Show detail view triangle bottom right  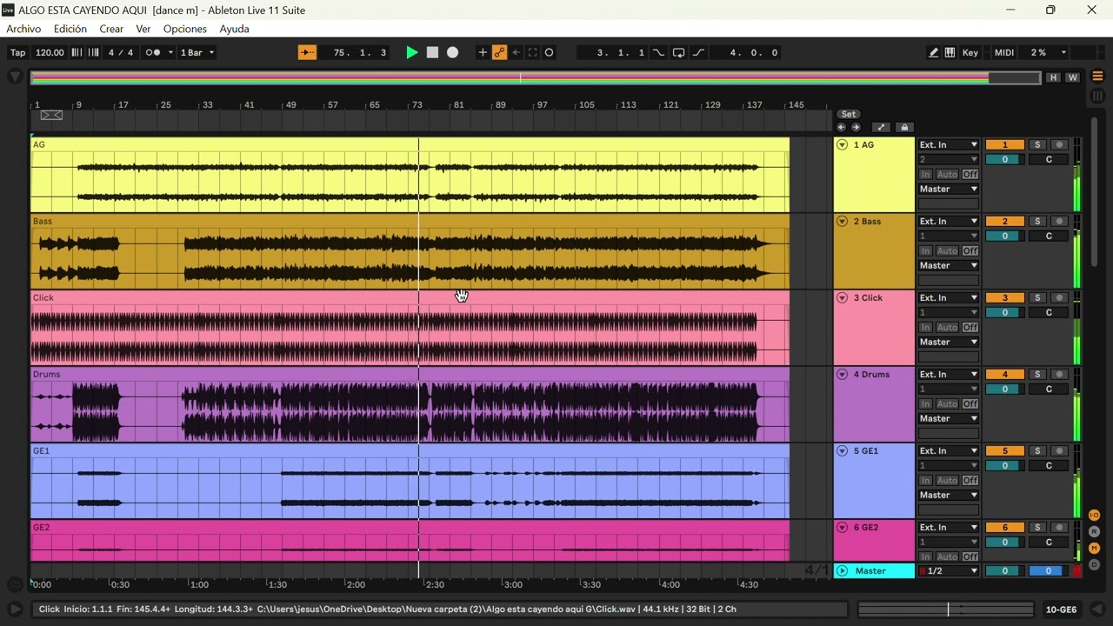pyautogui.click(x=1097, y=609)
